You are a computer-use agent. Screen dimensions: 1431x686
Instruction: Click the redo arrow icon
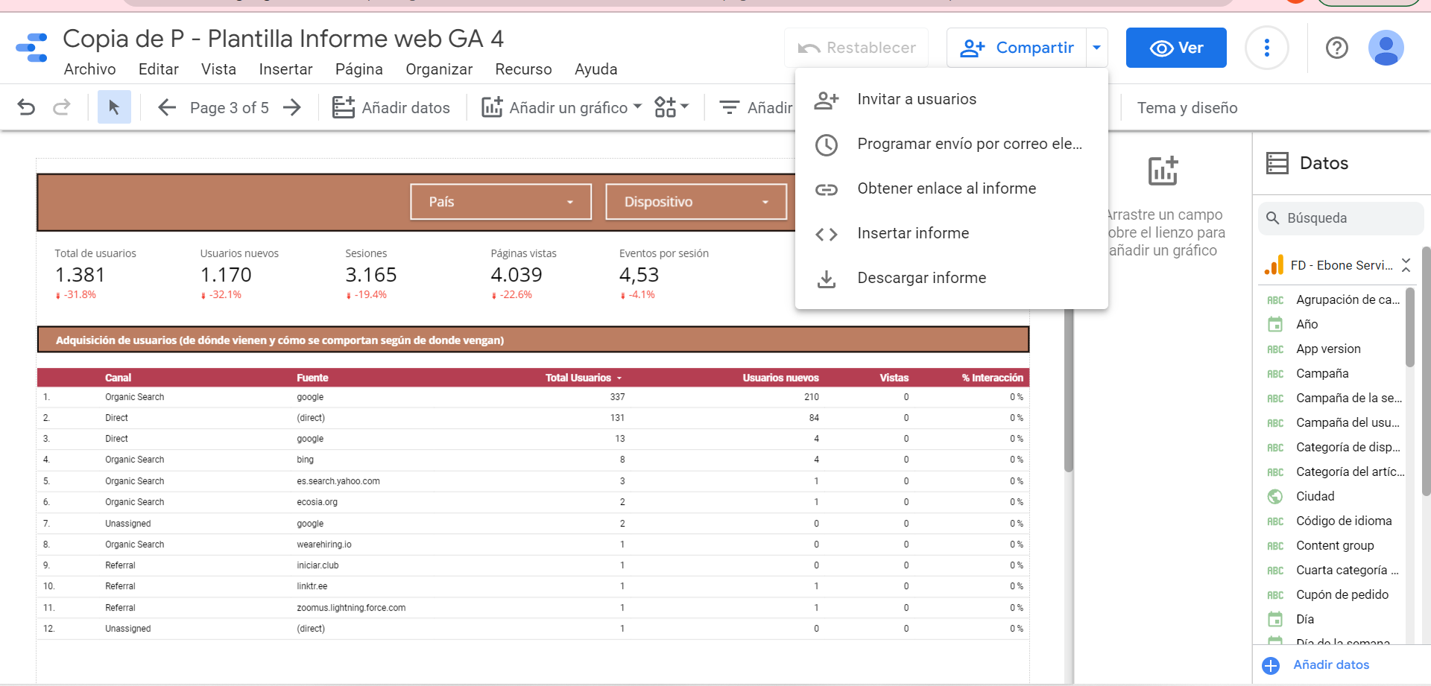62,107
